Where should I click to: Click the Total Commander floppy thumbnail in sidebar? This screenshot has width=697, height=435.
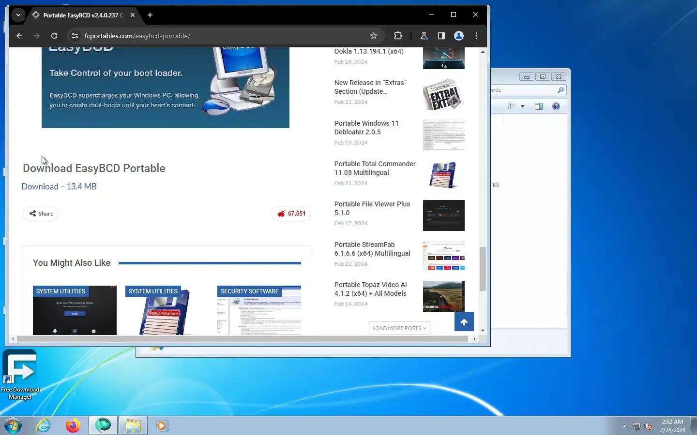[x=444, y=175]
